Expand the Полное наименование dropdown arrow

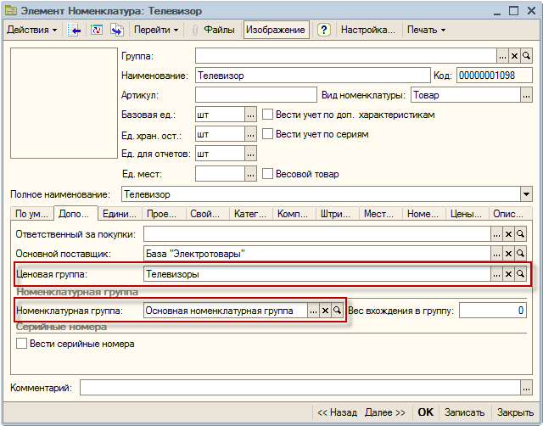(526, 194)
